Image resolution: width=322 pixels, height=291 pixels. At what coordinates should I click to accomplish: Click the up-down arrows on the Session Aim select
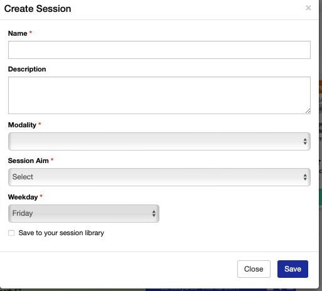(x=305, y=177)
